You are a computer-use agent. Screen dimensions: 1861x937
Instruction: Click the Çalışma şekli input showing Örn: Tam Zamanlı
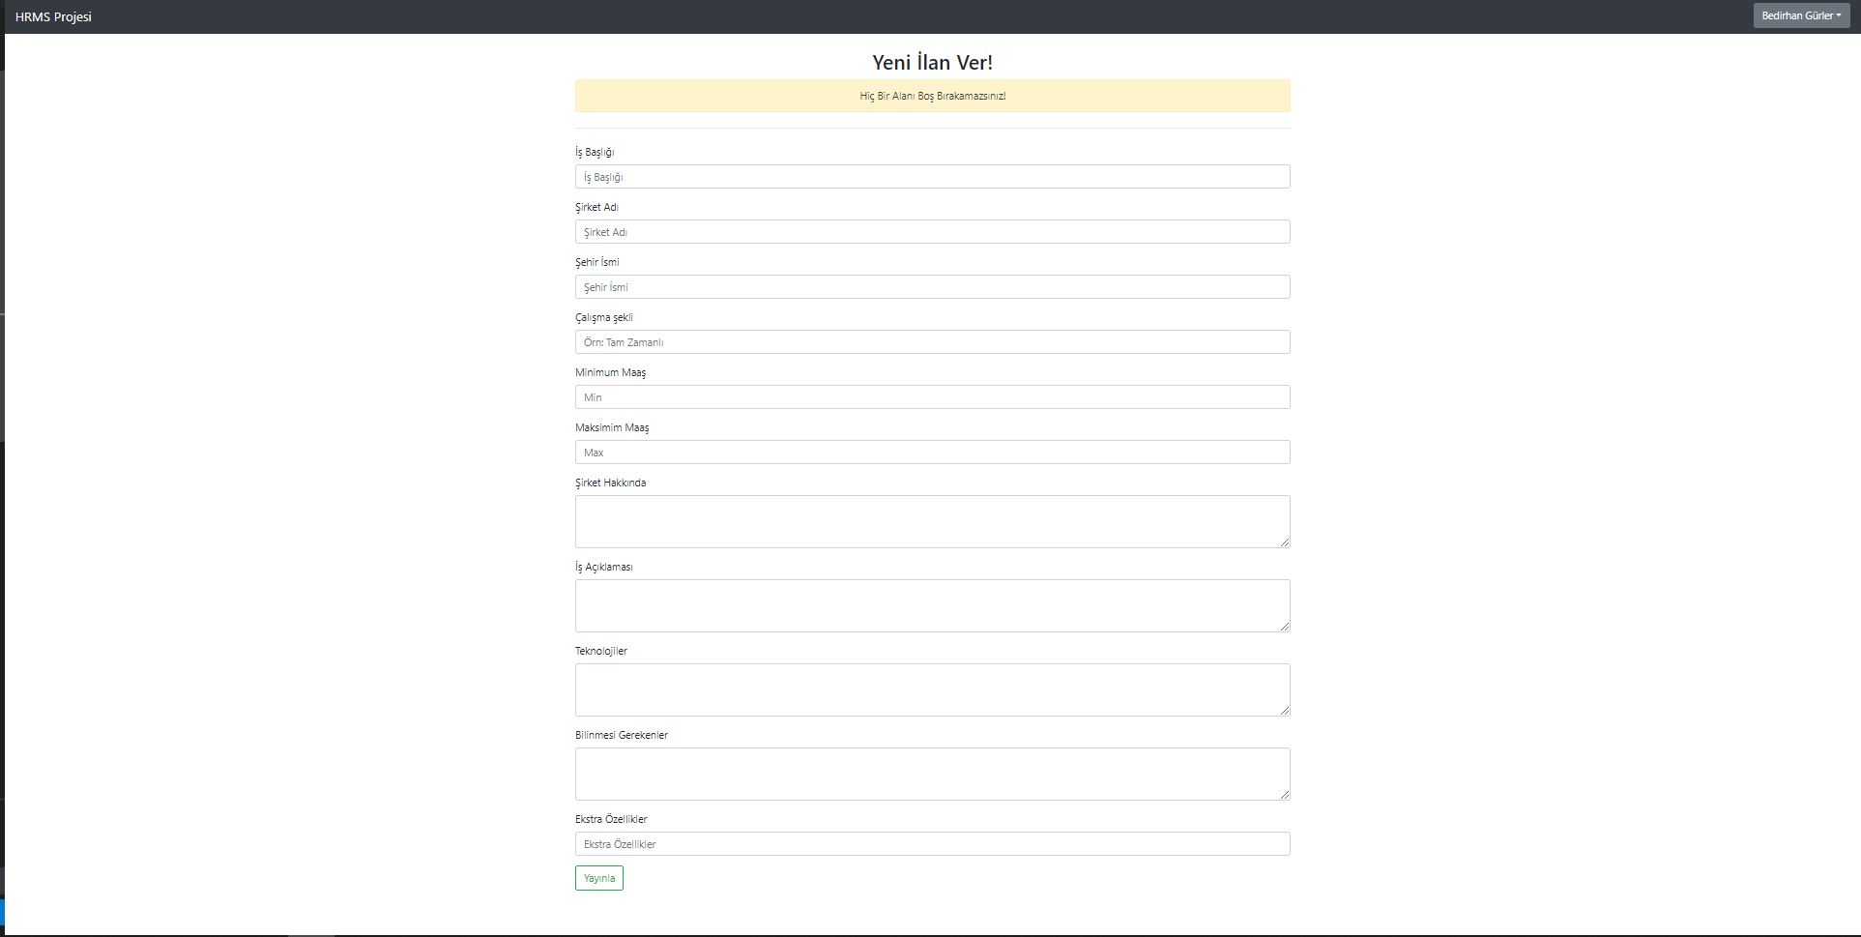tap(931, 341)
